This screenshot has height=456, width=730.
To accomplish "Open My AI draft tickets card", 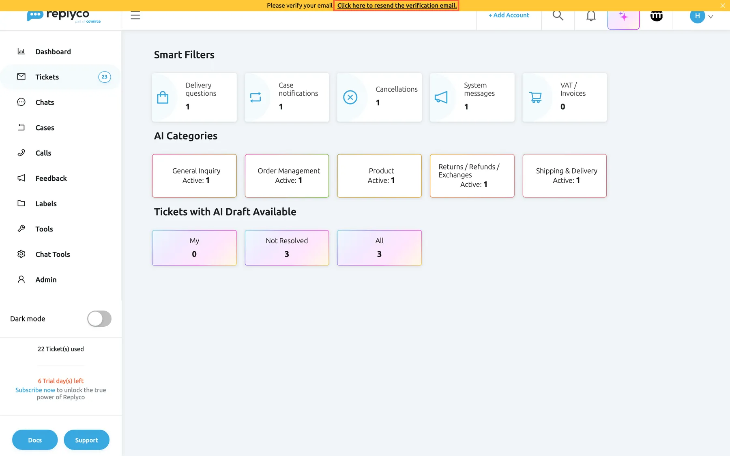I will [x=194, y=248].
